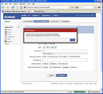Click the McAfee SiteAdvisor status button
This screenshot has height=94, width=103.
point(80,92)
